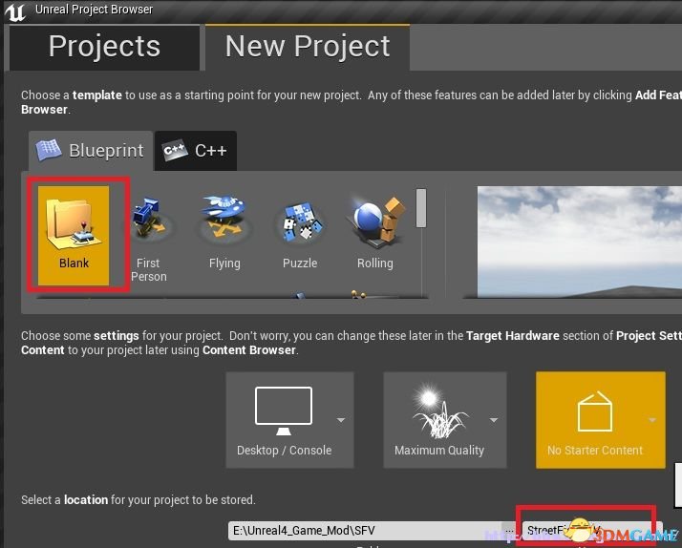
Task: Select the Puzzle template
Action: pos(300,235)
